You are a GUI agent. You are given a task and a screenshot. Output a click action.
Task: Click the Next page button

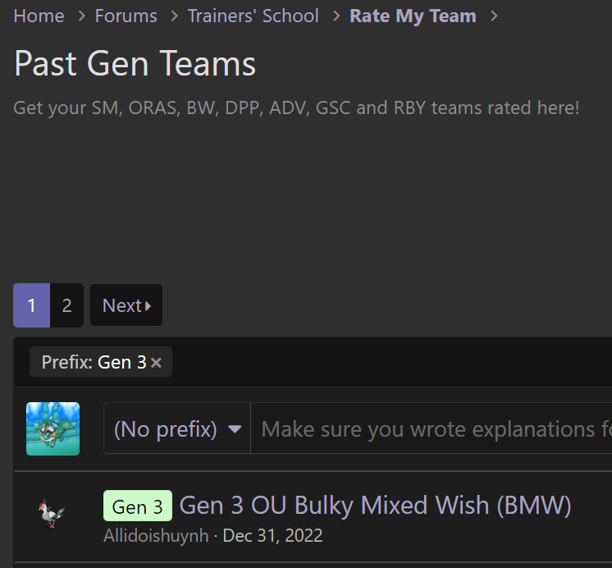click(x=126, y=305)
